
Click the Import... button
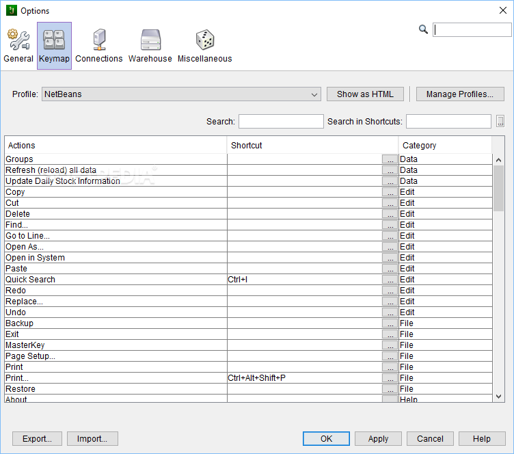92,438
